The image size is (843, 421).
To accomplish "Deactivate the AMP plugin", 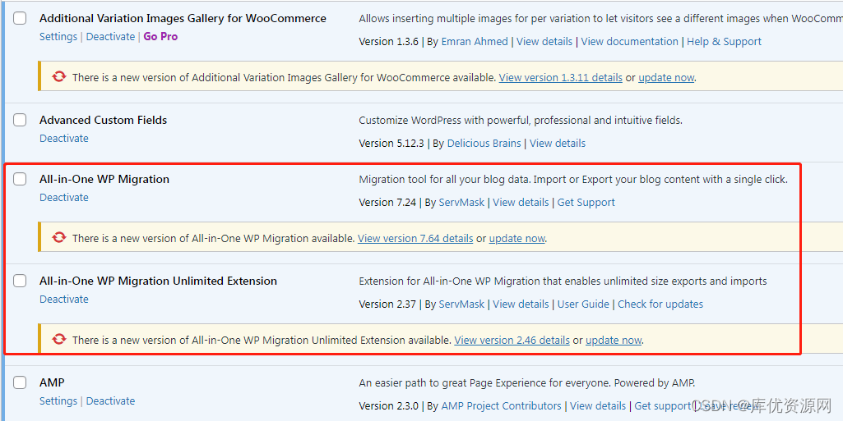I will point(110,400).
